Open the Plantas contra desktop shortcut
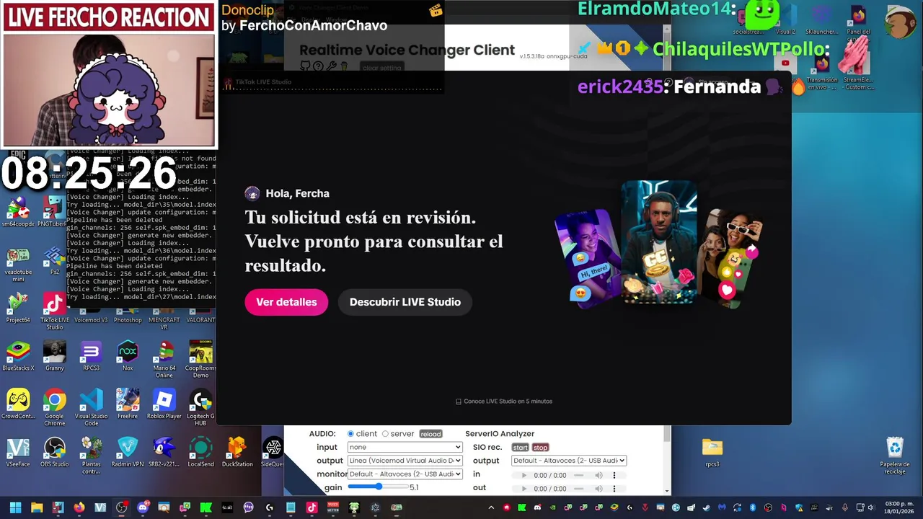 91,455
